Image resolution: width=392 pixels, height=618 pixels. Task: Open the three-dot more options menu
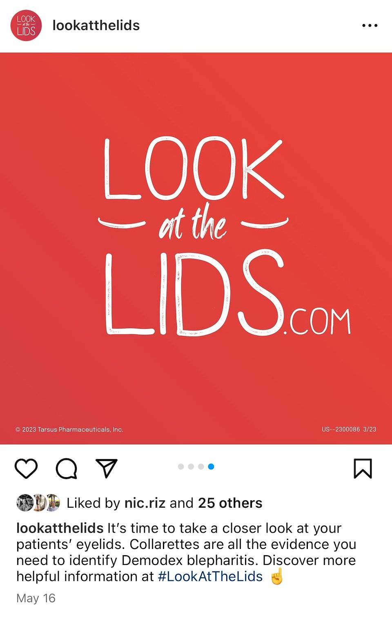pyautogui.click(x=370, y=25)
